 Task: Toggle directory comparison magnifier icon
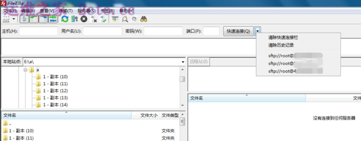pyautogui.click(x=125, y=19)
